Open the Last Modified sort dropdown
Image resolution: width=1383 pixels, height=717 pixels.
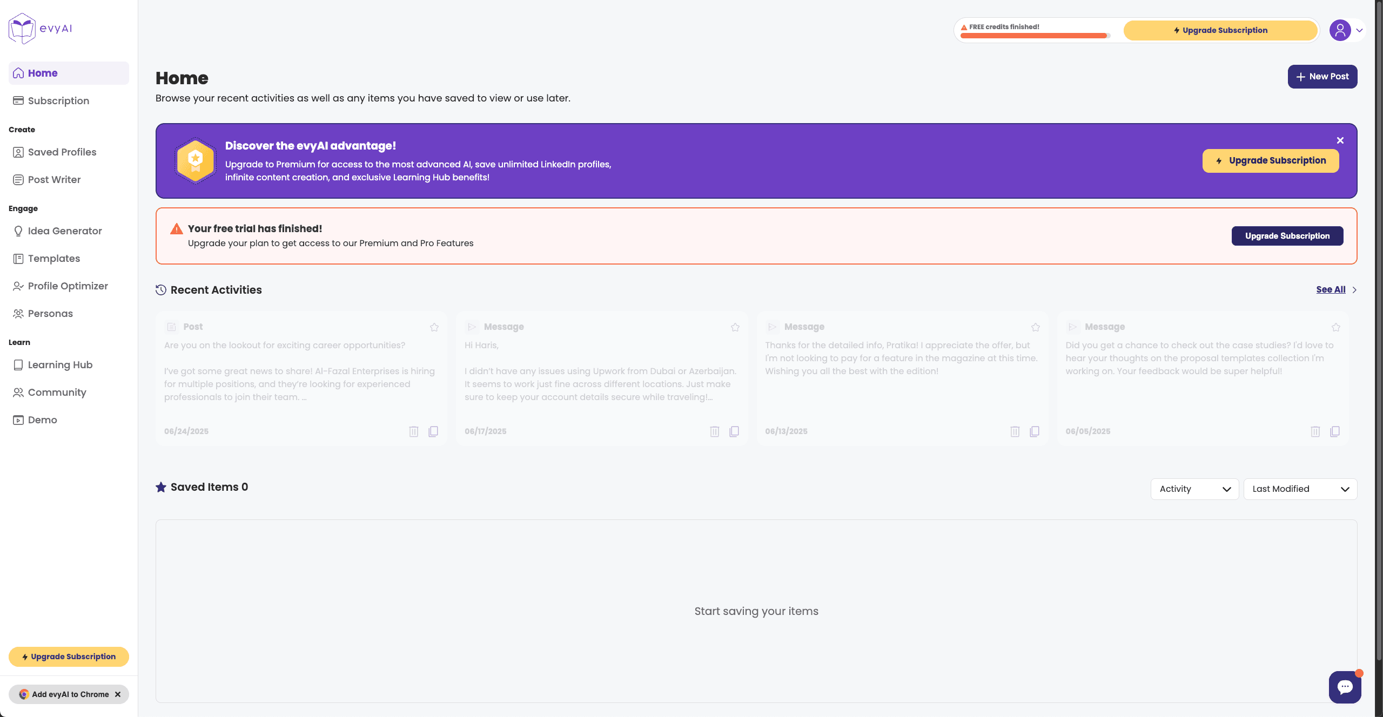pyautogui.click(x=1300, y=489)
